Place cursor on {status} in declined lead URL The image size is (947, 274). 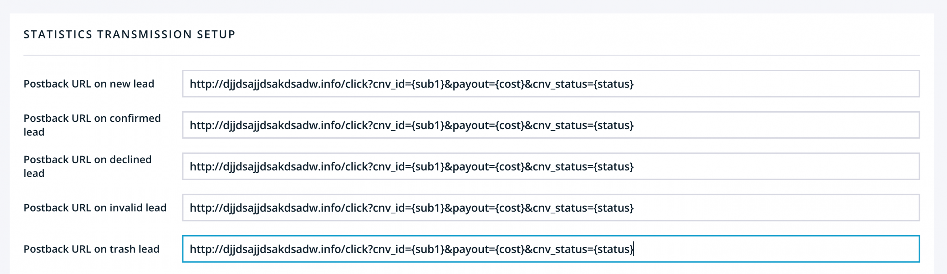(x=613, y=167)
